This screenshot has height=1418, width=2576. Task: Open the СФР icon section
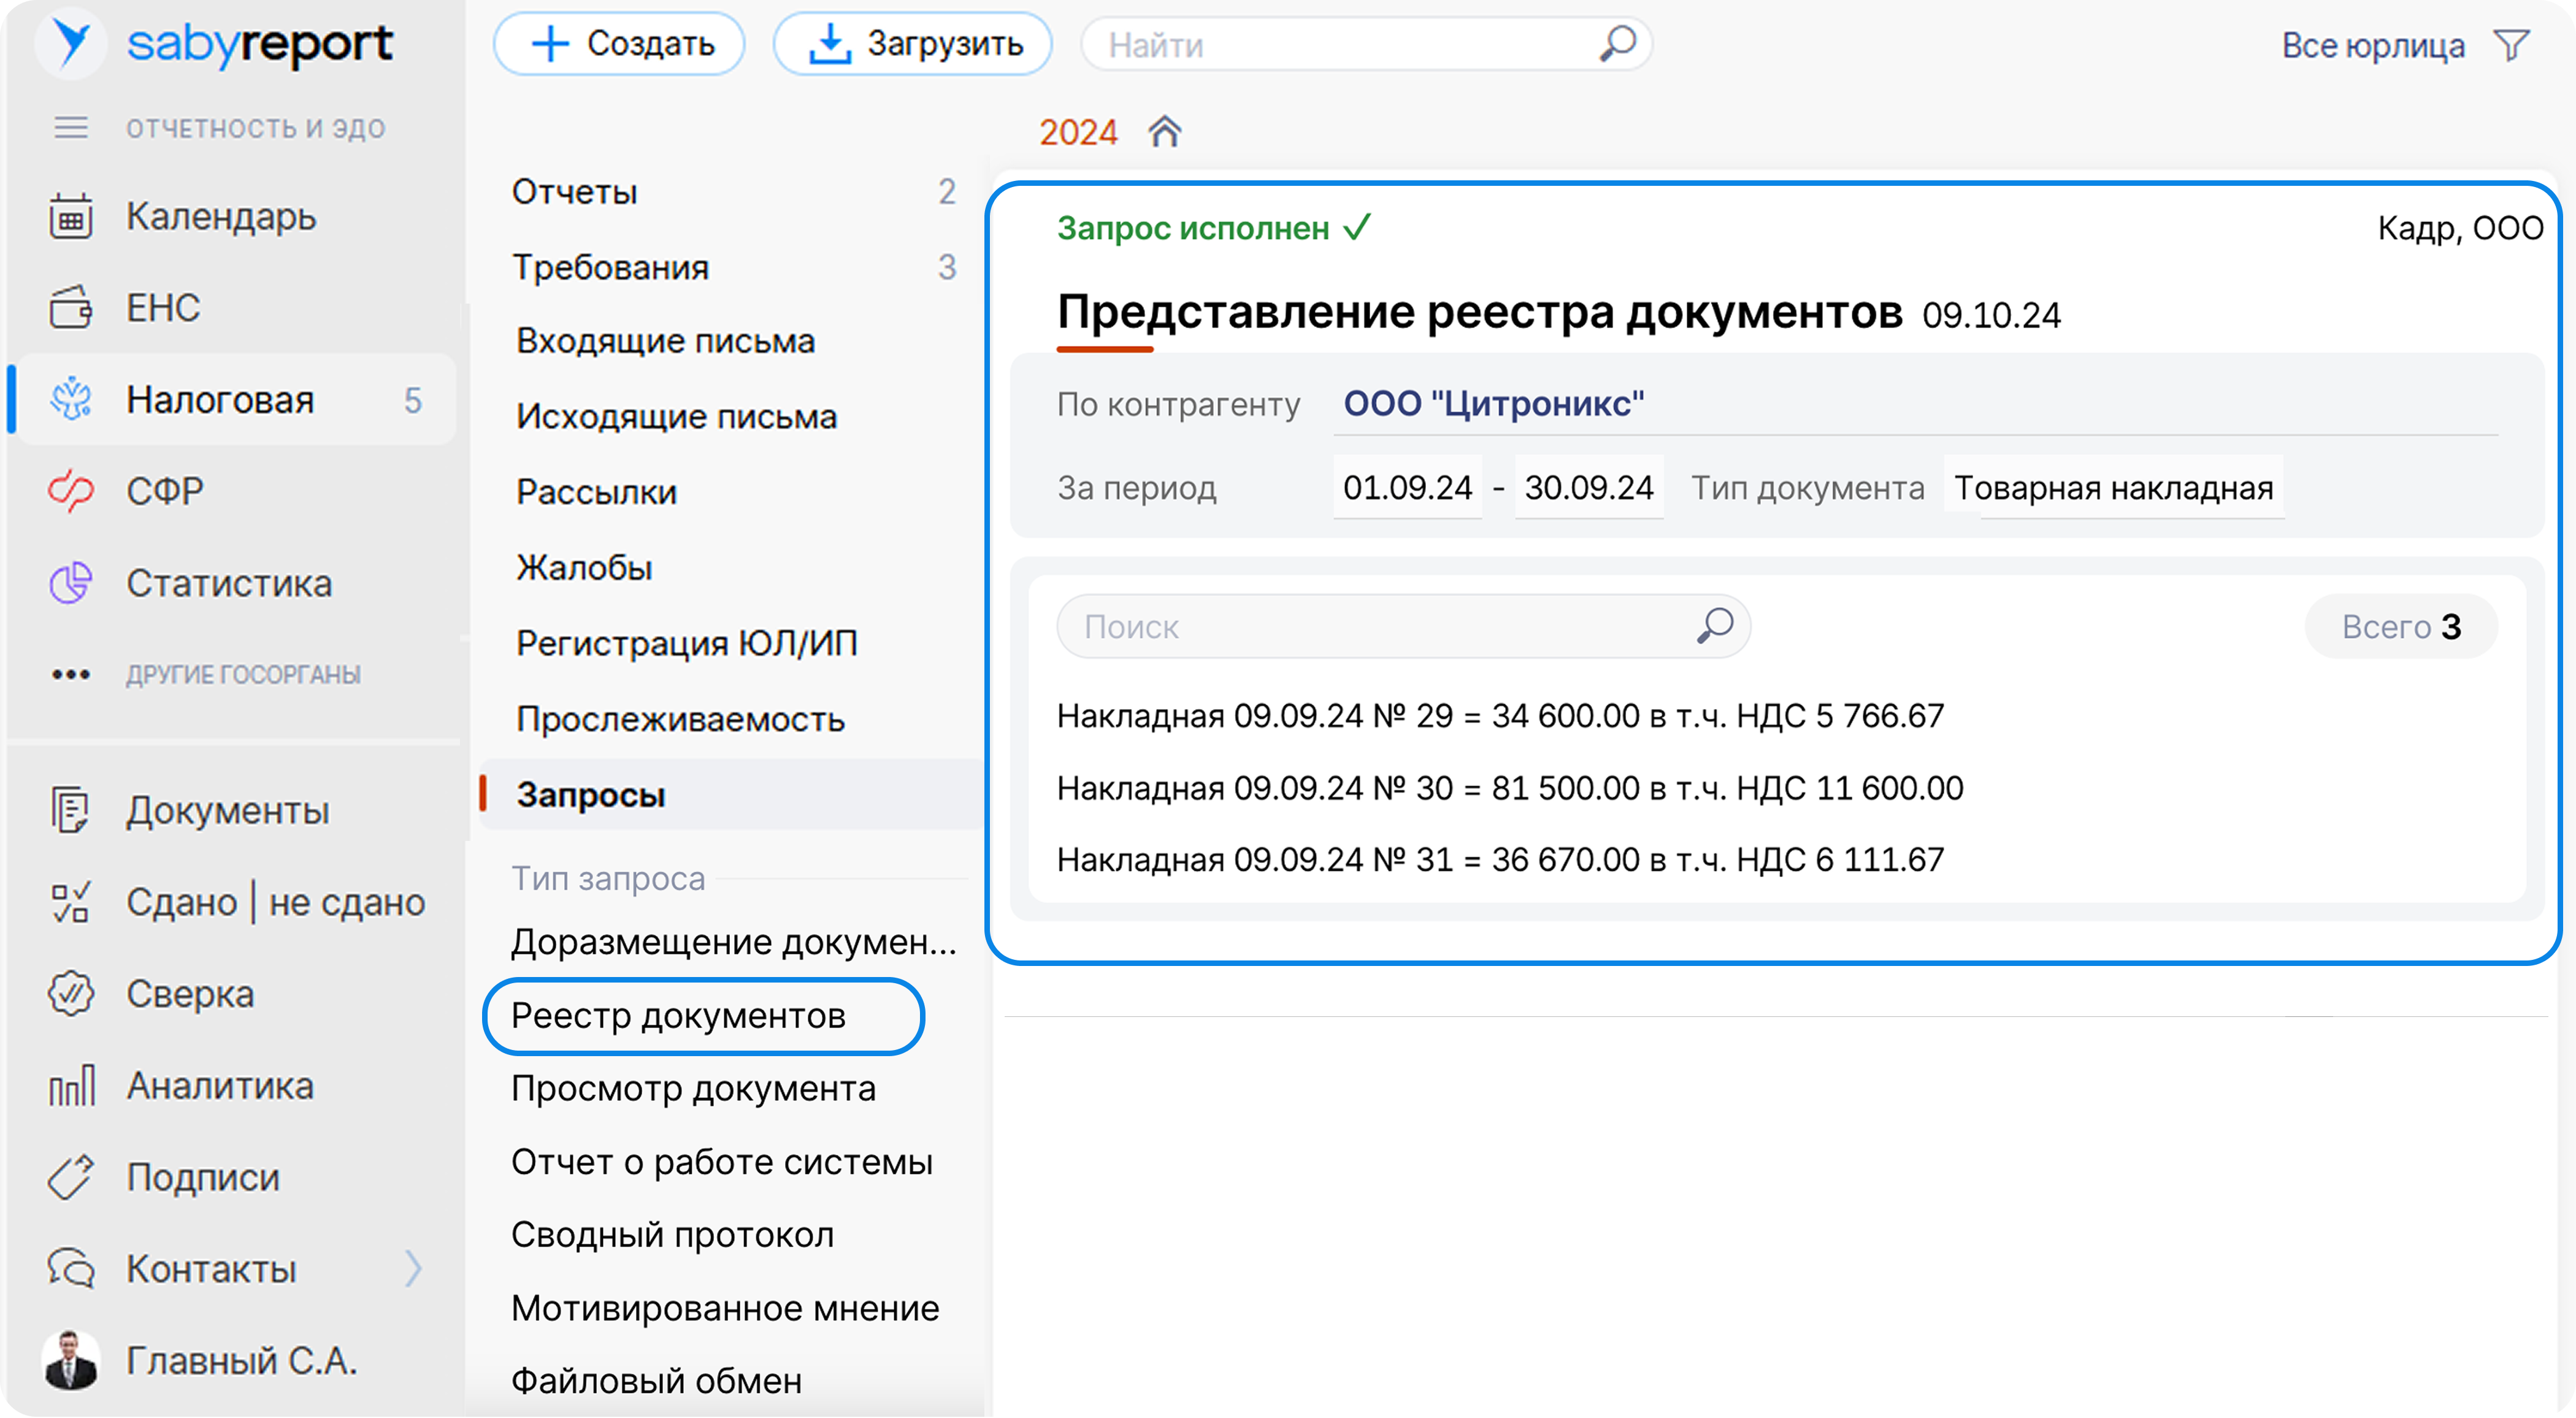click(x=71, y=491)
